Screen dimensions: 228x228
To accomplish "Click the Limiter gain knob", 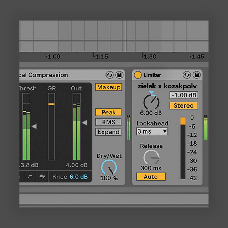I will tap(151, 102).
